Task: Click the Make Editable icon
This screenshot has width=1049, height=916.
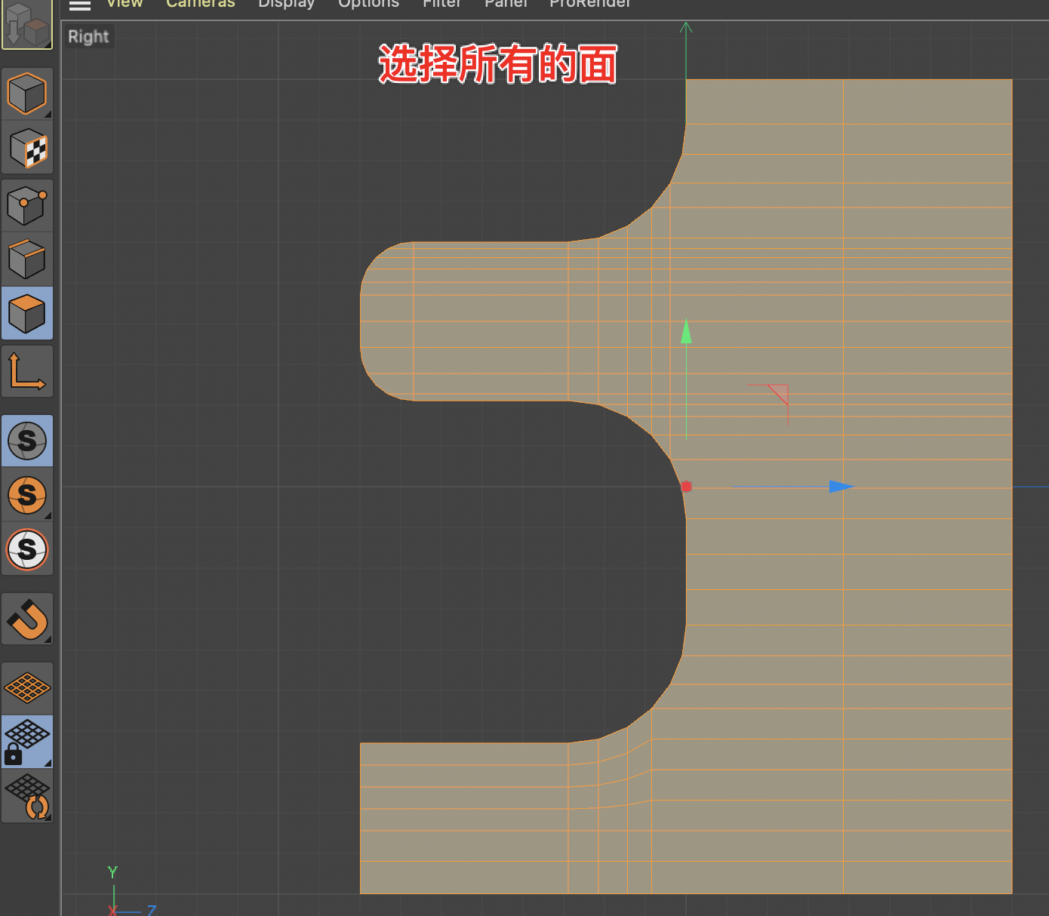Action: point(27,24)
